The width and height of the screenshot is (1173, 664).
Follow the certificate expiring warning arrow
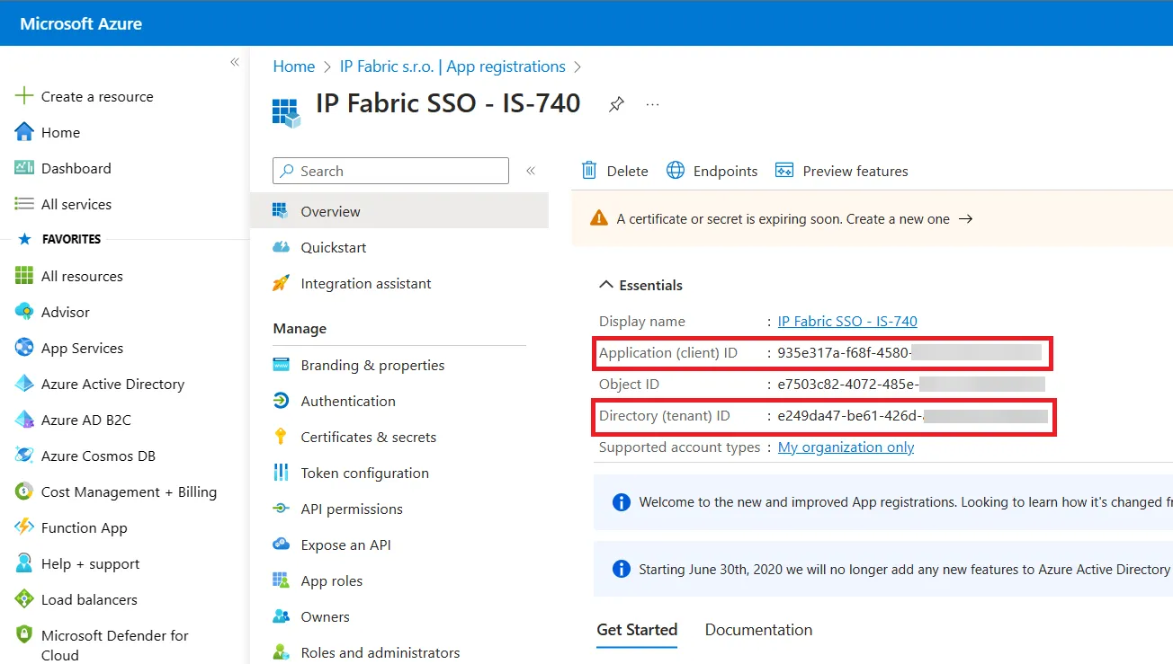click(x=965, y=218)
